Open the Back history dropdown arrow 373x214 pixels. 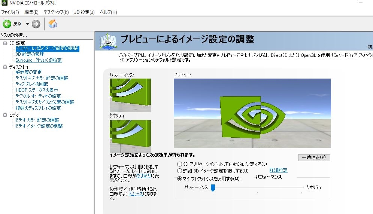point(27,24)
